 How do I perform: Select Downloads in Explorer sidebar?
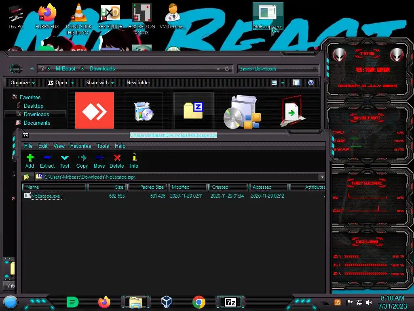tap(36, 114)
